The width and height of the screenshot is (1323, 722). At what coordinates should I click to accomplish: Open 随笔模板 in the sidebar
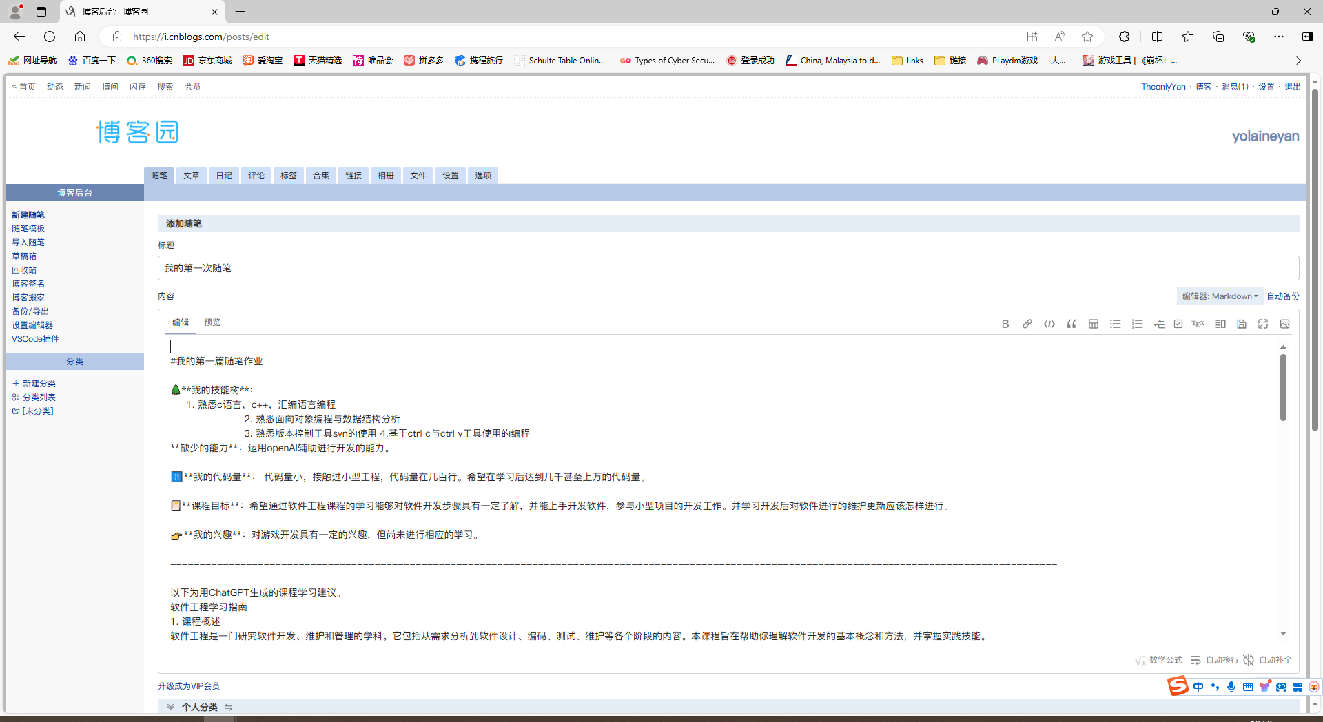click(x=28, y=229)
